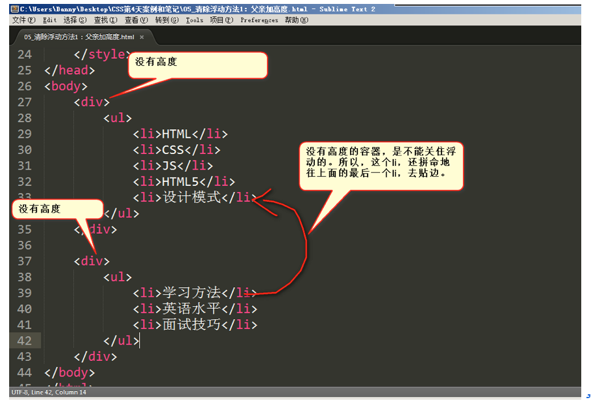
Task: Open the 文件(F) menu
Action: click(24, 20)
